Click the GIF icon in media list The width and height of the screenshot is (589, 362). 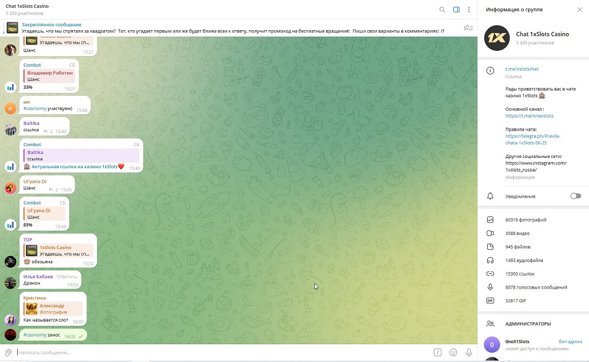point(490,301)
